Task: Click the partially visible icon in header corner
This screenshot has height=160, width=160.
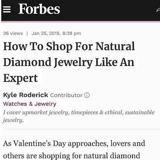Action: coord(158,10)
